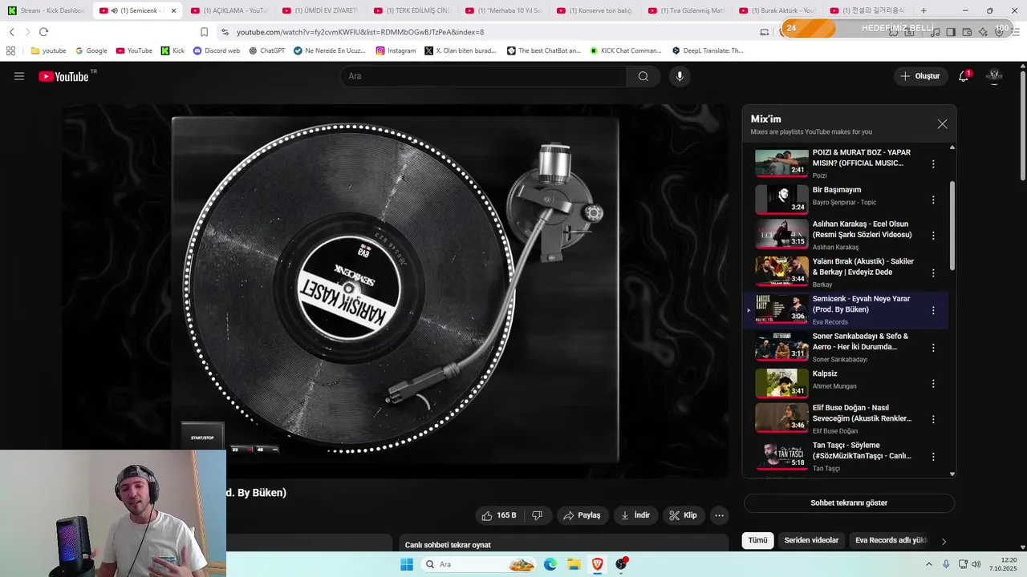The image size is (1027, 577).
Task: Open the Windows Start menu
Action: [407, 564]
